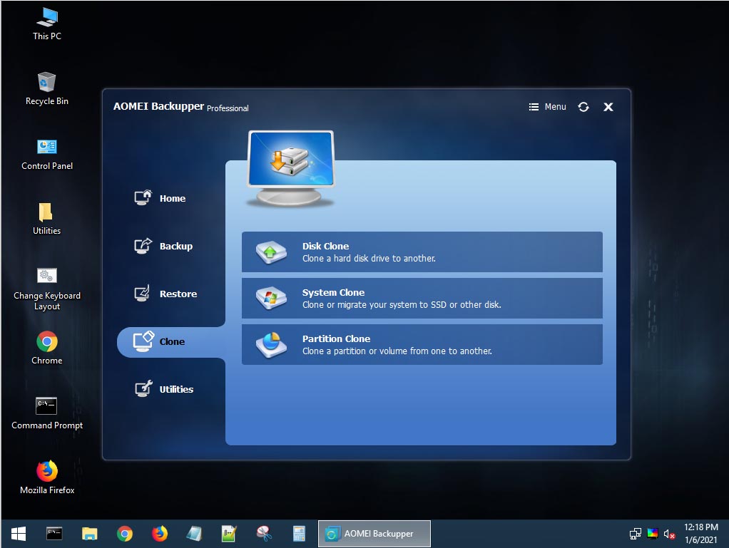
Task: Open the AOMEI Backupper Menu
Action: click(x=547, y=107)
